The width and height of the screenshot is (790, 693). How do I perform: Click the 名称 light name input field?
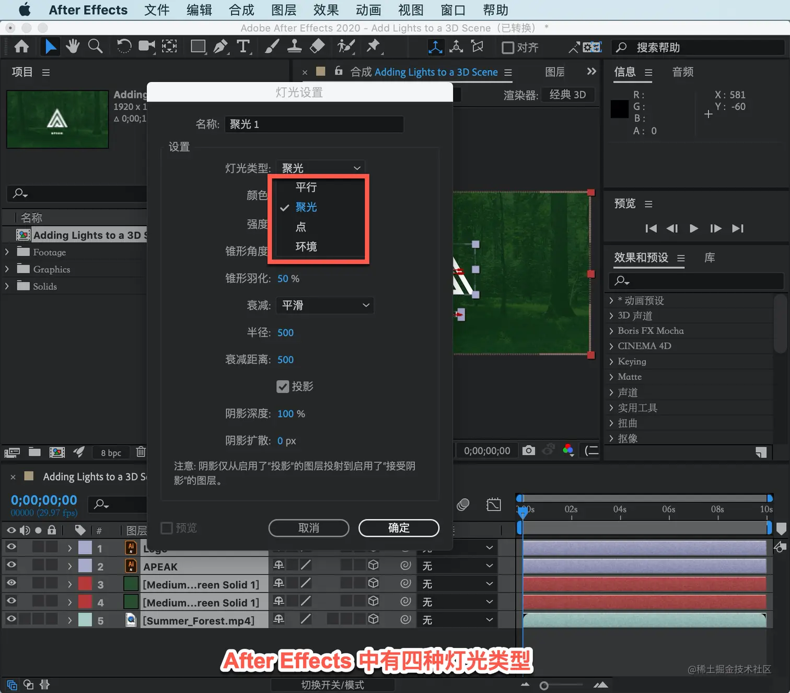[314, 124]
